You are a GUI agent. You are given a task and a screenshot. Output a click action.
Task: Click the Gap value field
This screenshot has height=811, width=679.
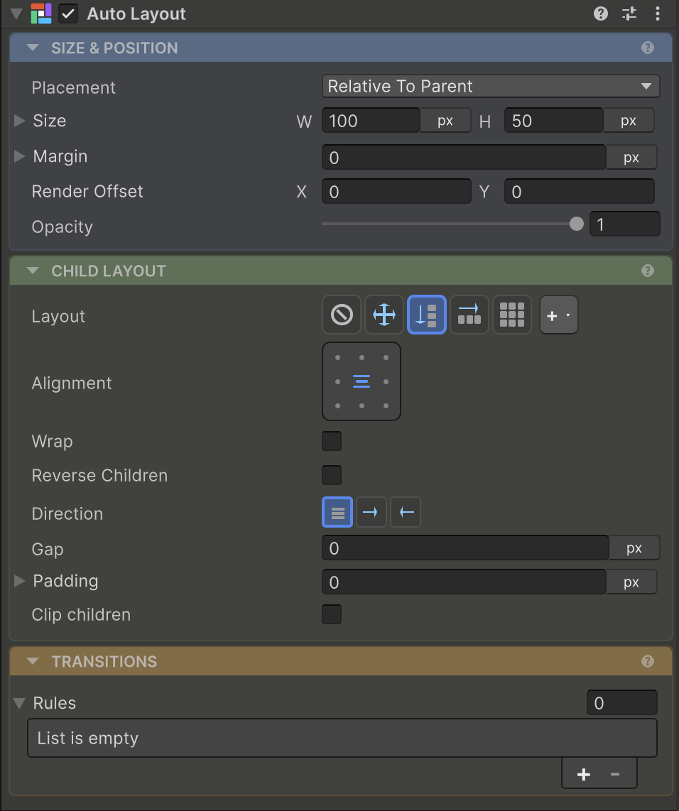pos(465,548)
